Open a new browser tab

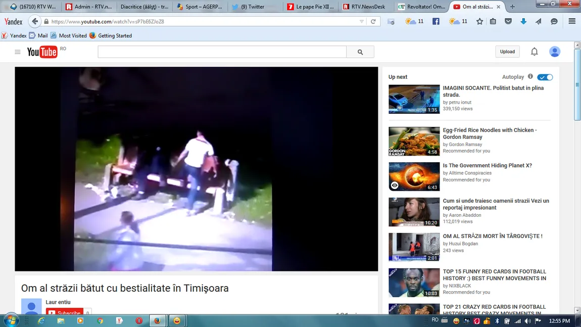point(512,7)
